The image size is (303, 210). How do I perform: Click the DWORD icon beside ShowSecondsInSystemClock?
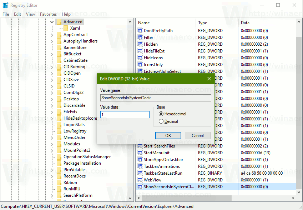(140, 187)
